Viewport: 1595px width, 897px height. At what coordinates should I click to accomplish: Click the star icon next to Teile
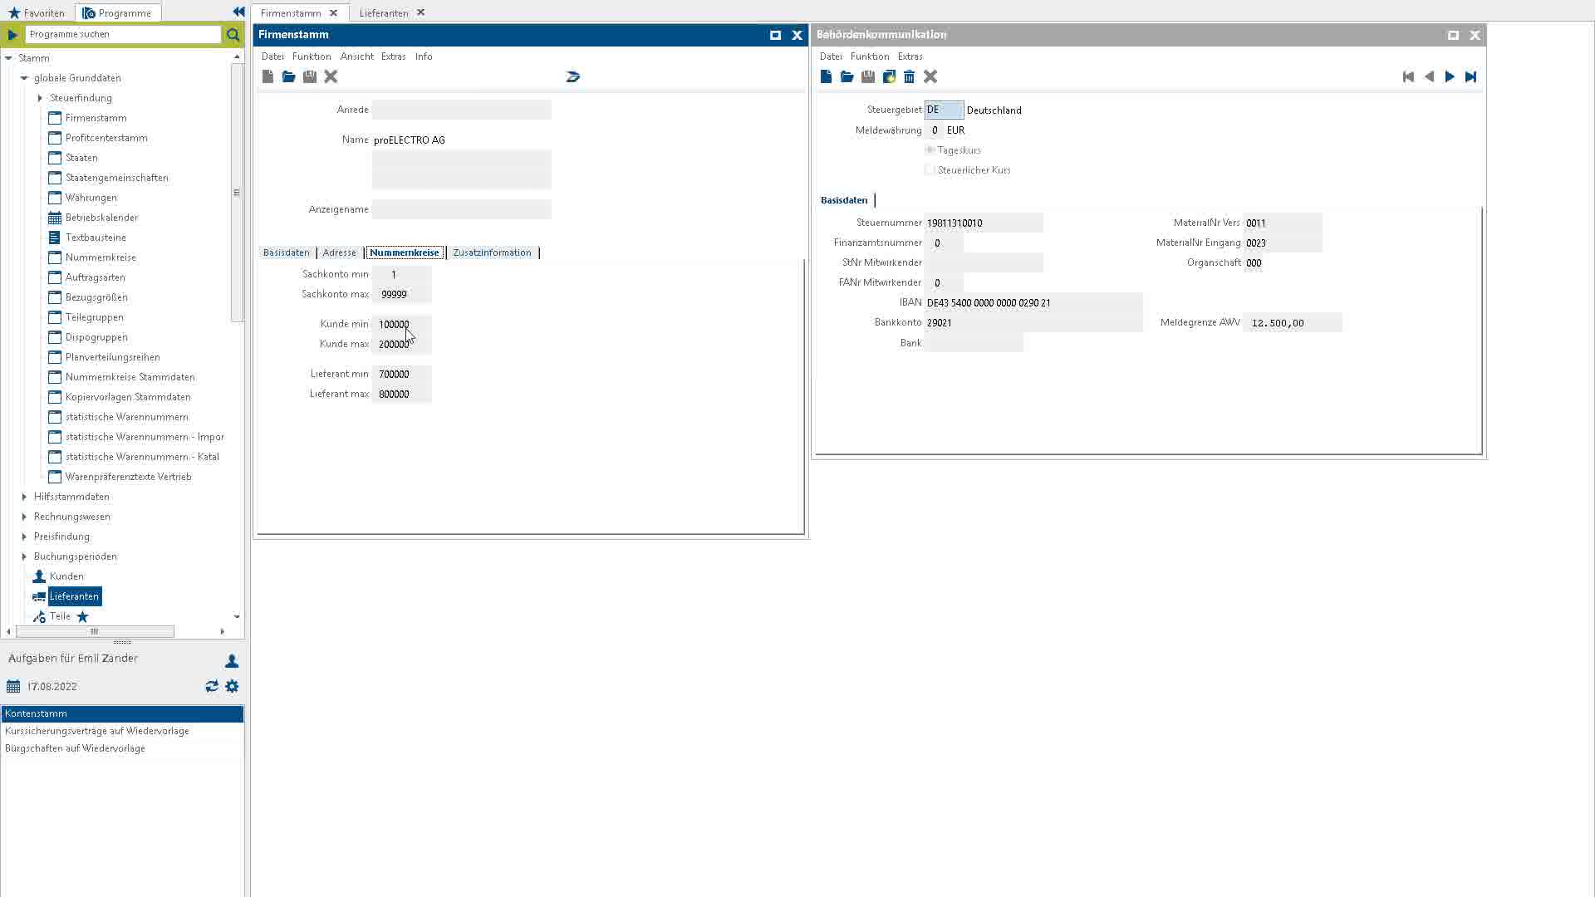pos(82,616)
